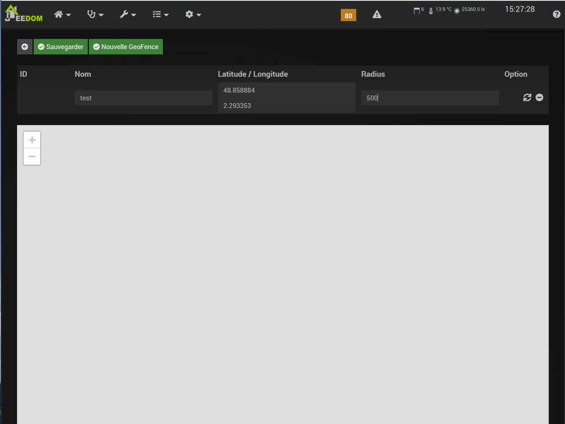
Task: Create a Nouvelle GeoFence
Action: click(126, 47)
